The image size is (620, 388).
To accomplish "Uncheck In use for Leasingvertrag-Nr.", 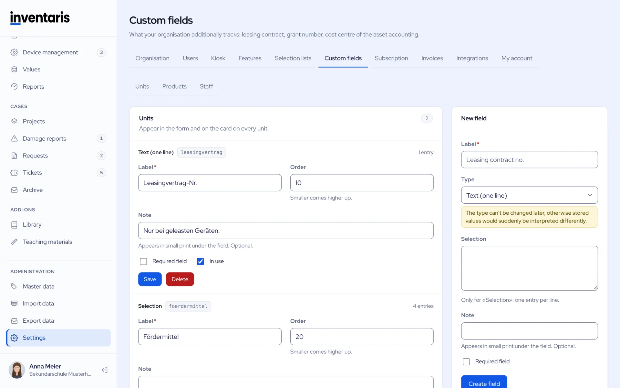I will point(201,261).
